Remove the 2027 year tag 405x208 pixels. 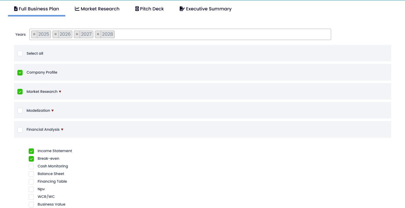coord(77,34)
